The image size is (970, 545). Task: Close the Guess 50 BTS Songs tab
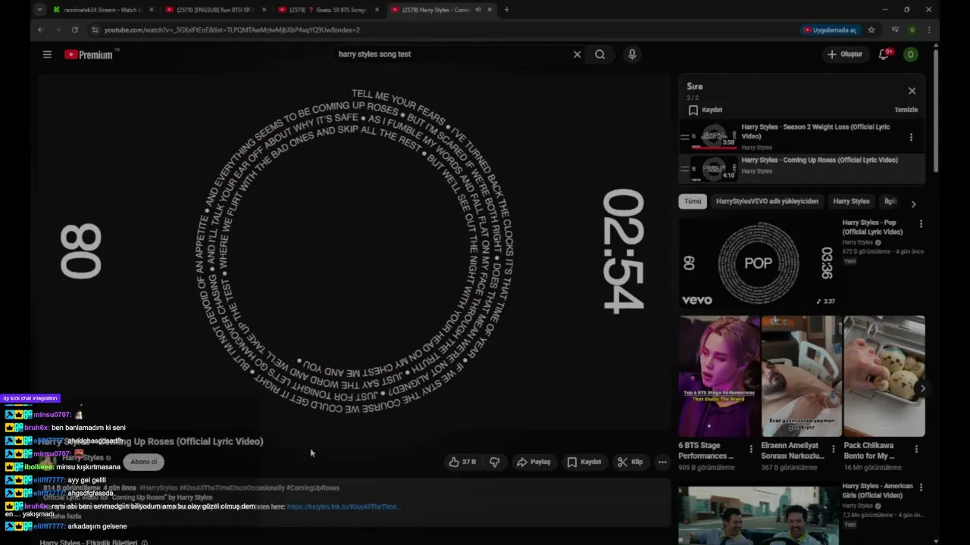(x=377, y=10)
